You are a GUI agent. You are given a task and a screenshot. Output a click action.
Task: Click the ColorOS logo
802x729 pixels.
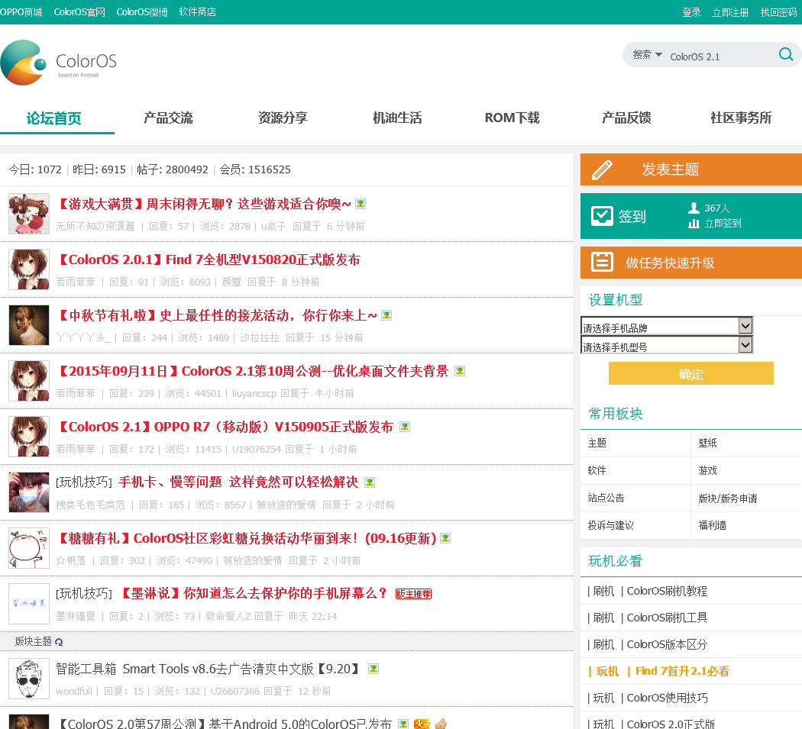[59, 63]
